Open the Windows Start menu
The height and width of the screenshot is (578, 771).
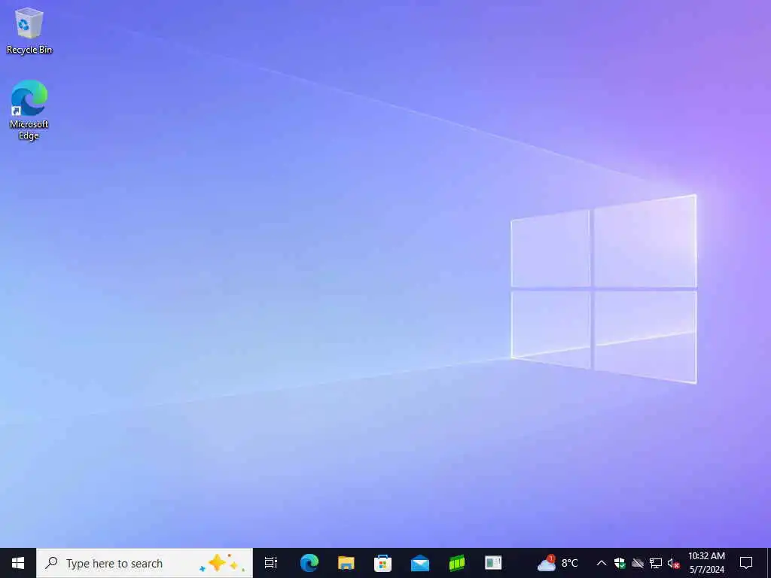18,563
